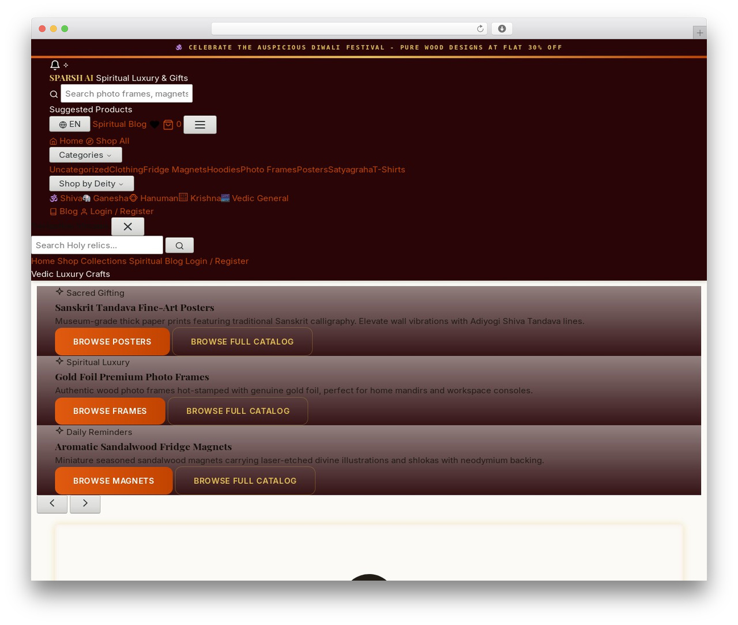The height and width of the screenshot is (625, 738).
Task: Click Browse Full Catalog under Sandalwood Magnets
Action: [245, 481]
